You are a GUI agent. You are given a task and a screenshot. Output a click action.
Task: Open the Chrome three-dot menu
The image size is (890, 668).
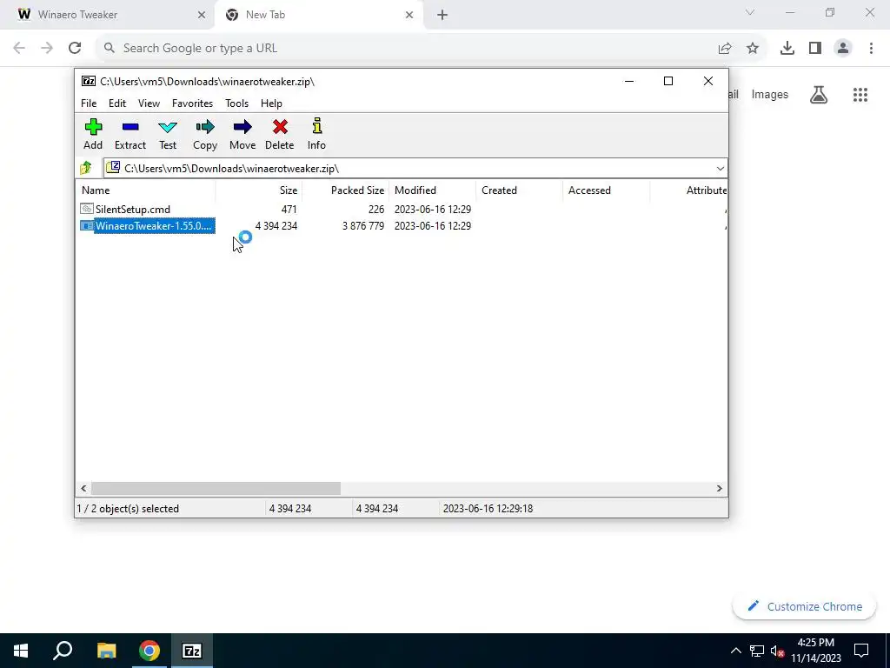pyautogui.click(x=871, y=48)
